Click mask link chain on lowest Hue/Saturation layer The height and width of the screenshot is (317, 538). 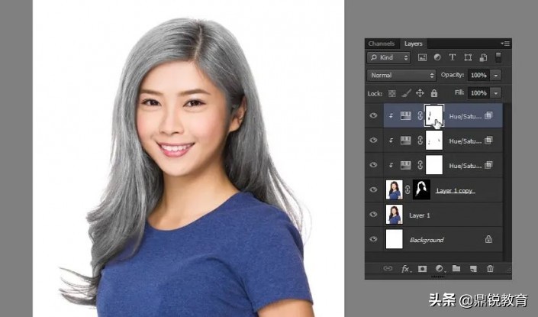[420, 165]
